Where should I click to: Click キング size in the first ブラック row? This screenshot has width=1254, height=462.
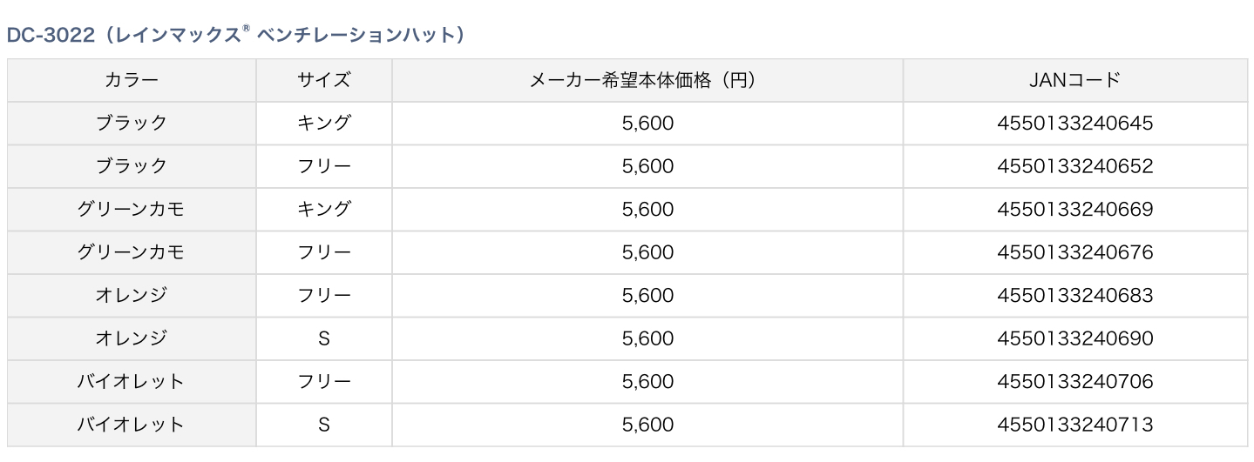tap(323, 123)
